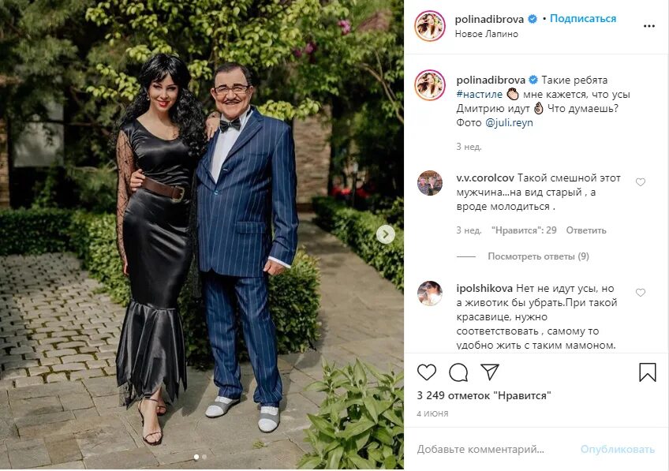
Task: Open v.v.corolcov's avatar
Action: 430,183
